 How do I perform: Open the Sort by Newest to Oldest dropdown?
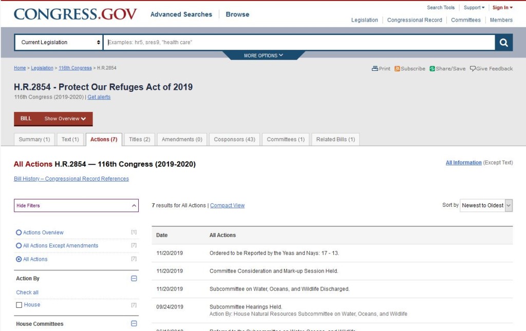point(486,205)
